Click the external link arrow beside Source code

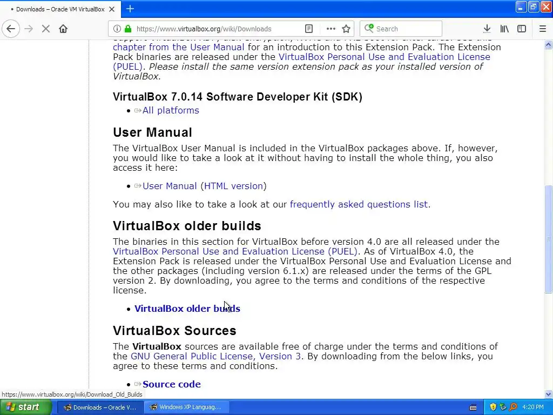point(138,384)
